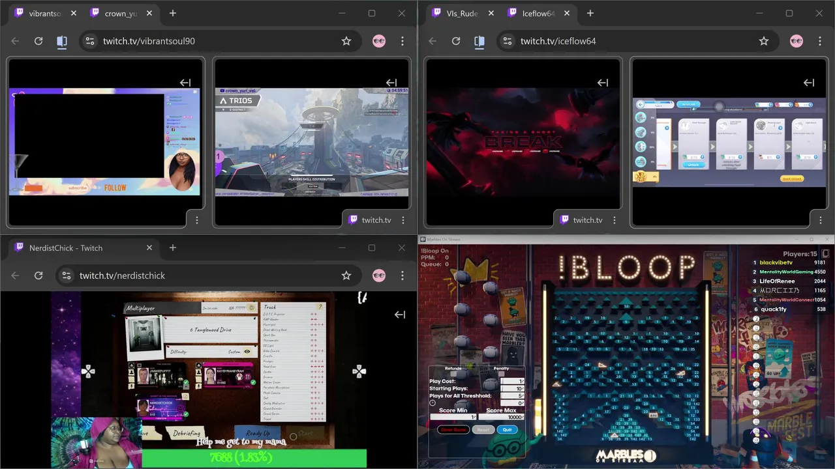This screenshot has height=469, width=835.
Task: Open options menu for the twitch.tv TRIOS pane
Action: click(403, 220)
